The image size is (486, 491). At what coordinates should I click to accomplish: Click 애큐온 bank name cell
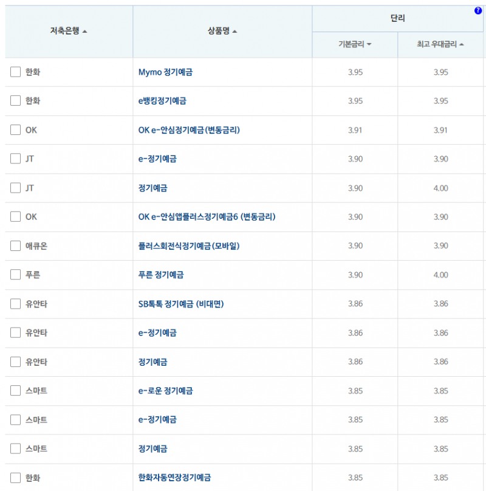pyautogui.click(x=36, y=246)
